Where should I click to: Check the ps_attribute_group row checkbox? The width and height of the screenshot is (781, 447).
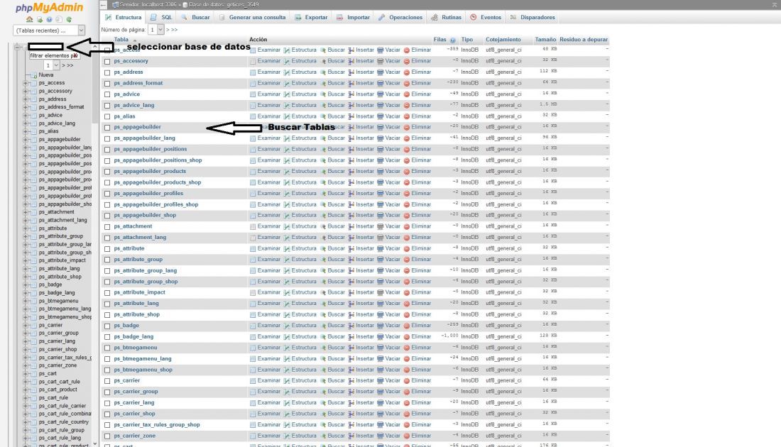(107, 260)
